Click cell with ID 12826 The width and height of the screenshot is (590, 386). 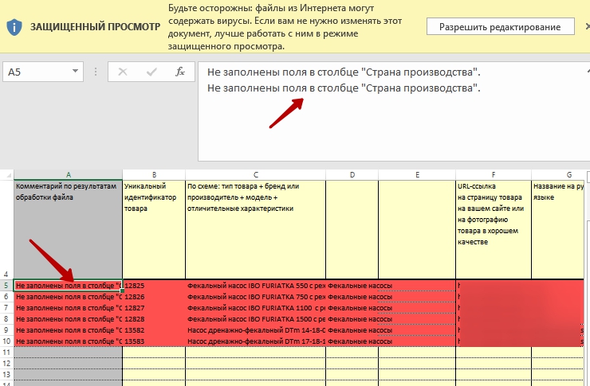(x=154, y=297)
